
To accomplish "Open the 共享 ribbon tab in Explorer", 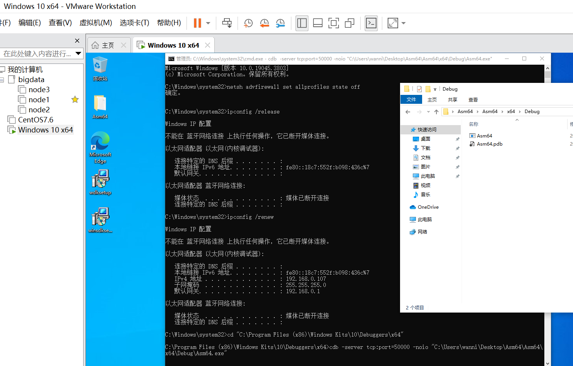I will 453,100.
